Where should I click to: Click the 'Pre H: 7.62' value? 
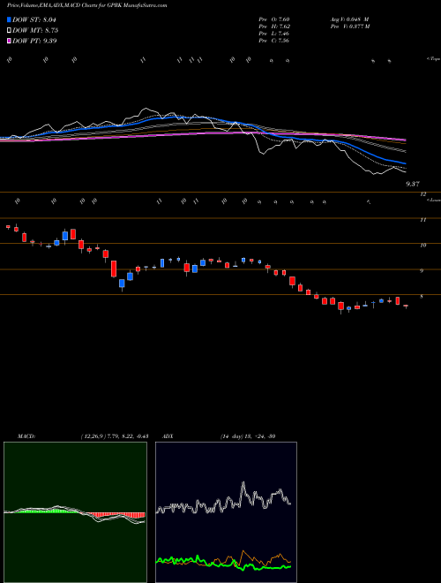274,26
